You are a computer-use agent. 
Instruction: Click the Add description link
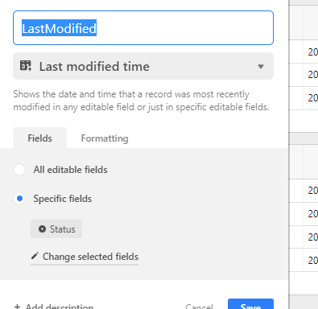60,306
